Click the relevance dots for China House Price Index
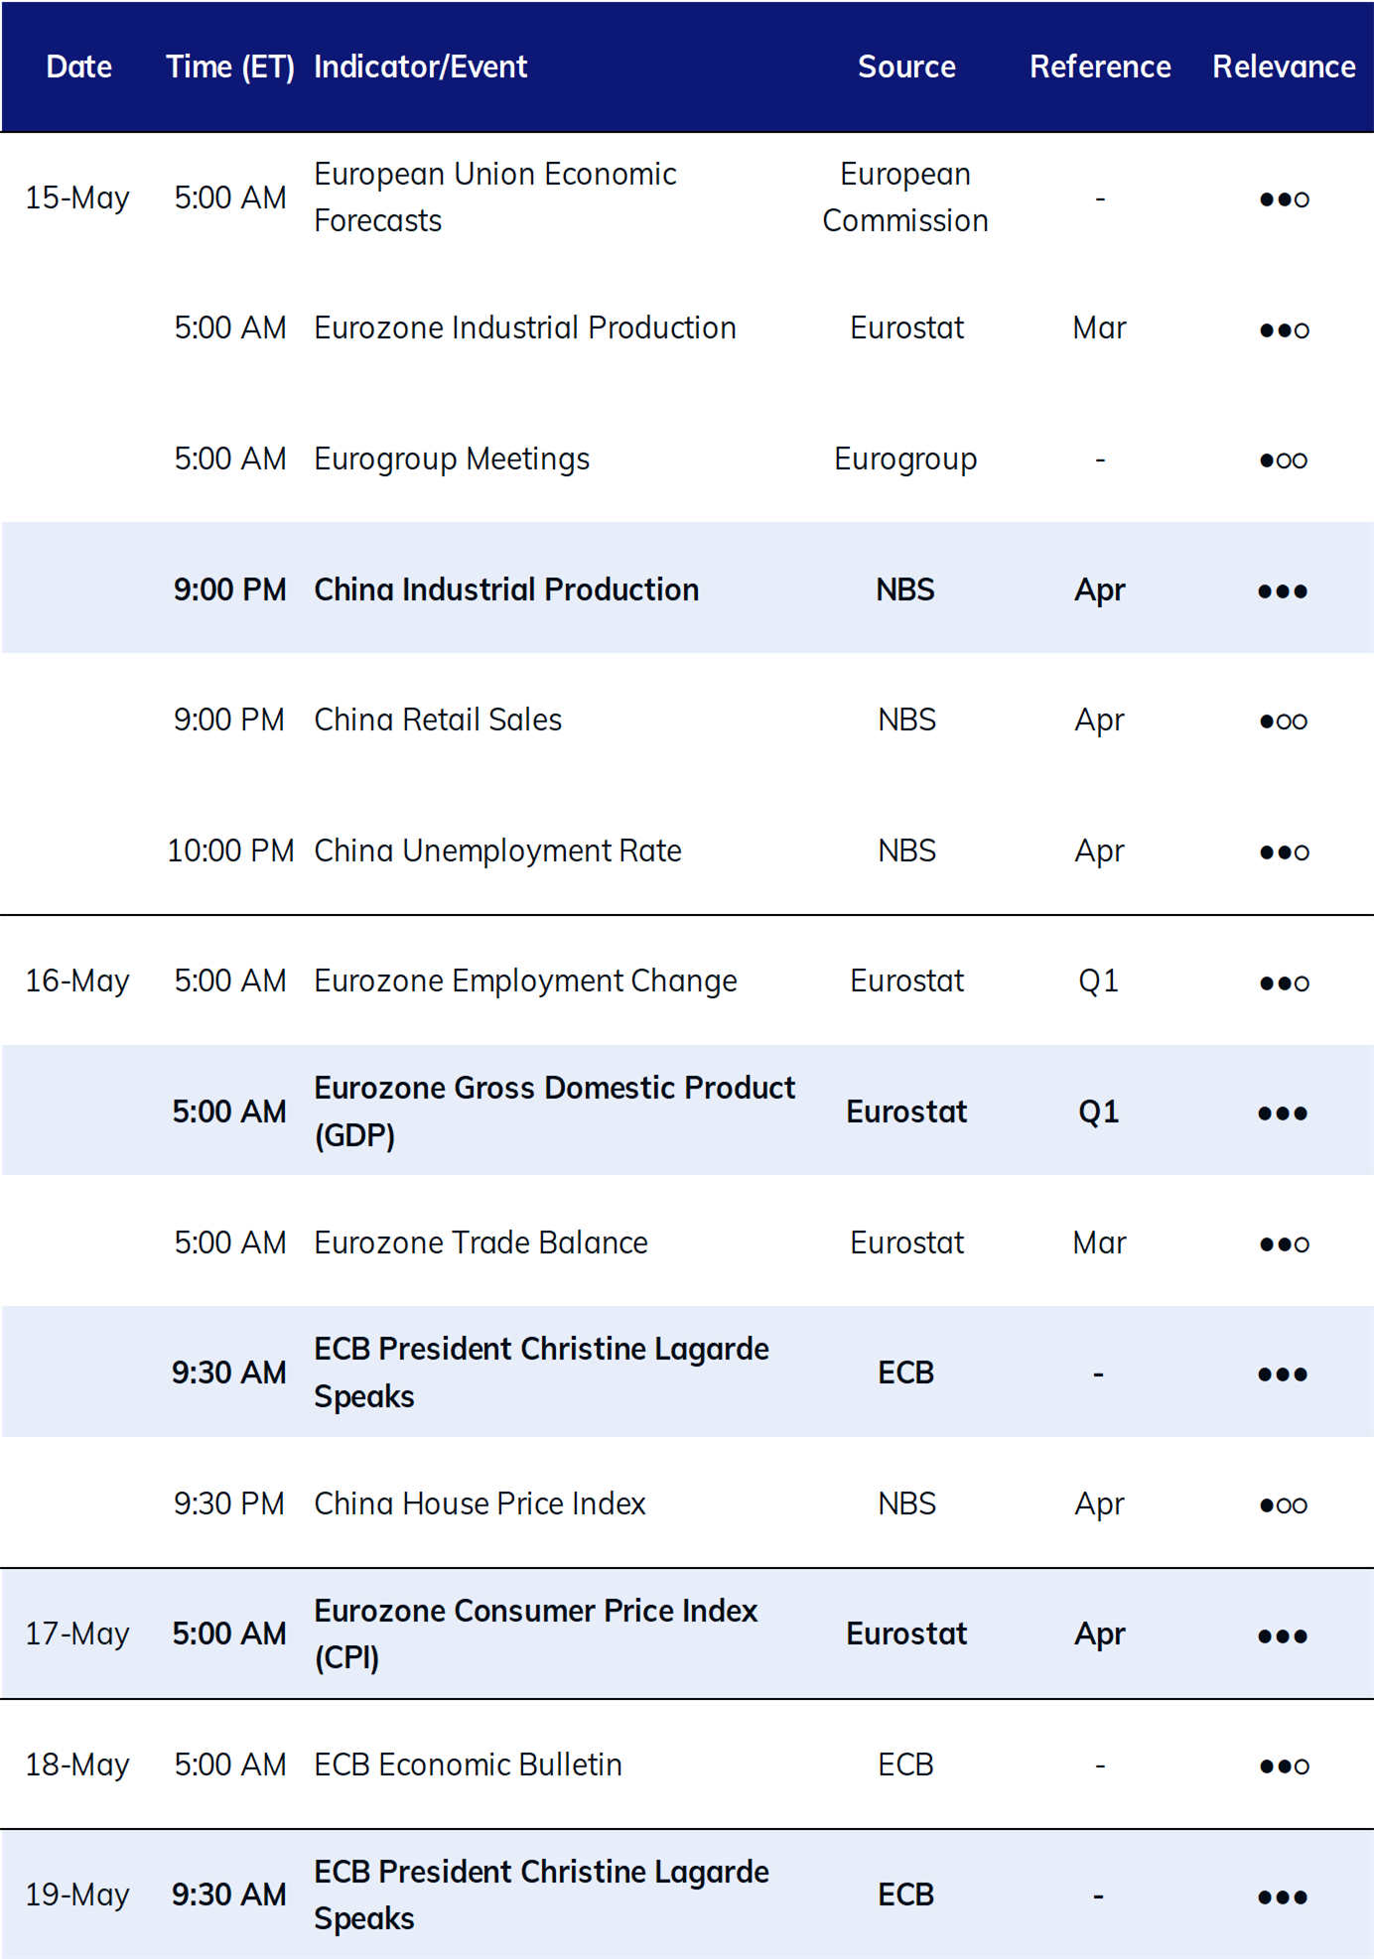 (1283, 1505)
